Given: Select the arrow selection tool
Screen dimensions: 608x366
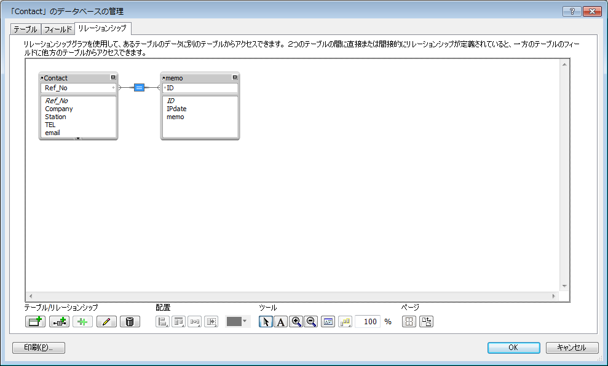Looking at the screenshot, I should click(x=265, y=321).
